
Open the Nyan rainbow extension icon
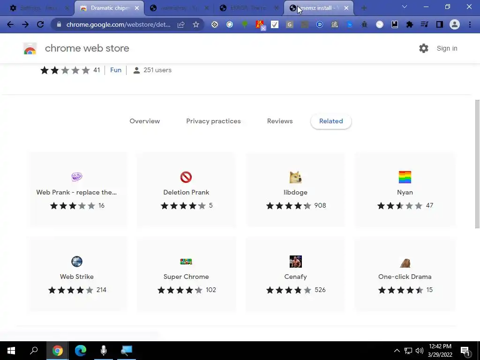pos(405,177)
